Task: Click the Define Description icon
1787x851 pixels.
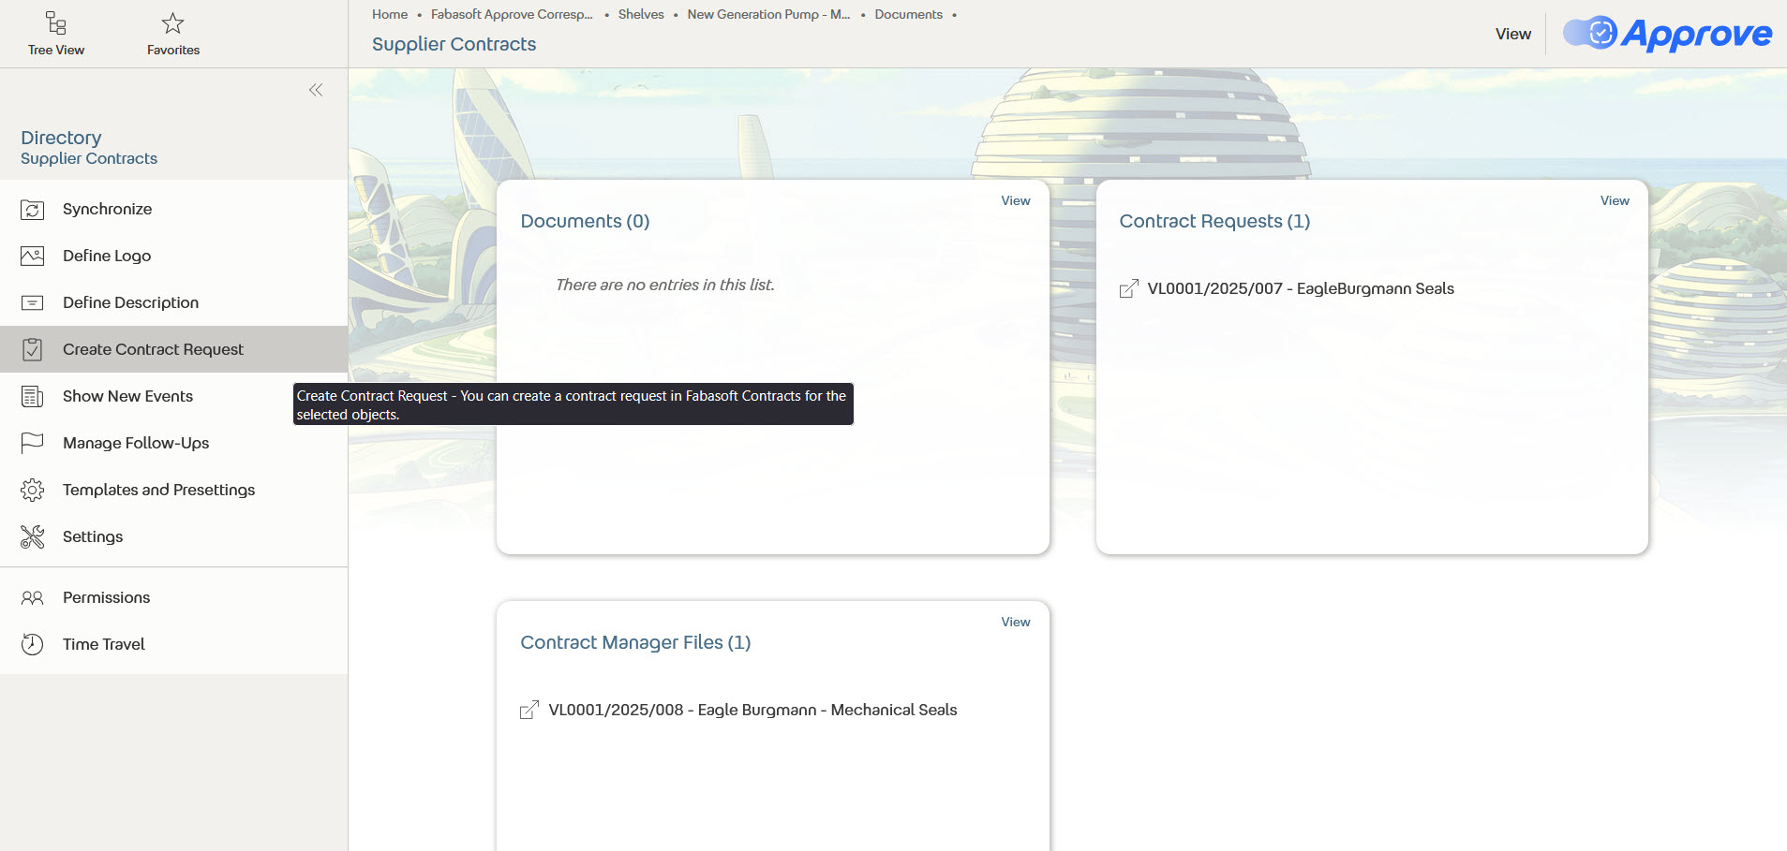Action: (32, 302)
